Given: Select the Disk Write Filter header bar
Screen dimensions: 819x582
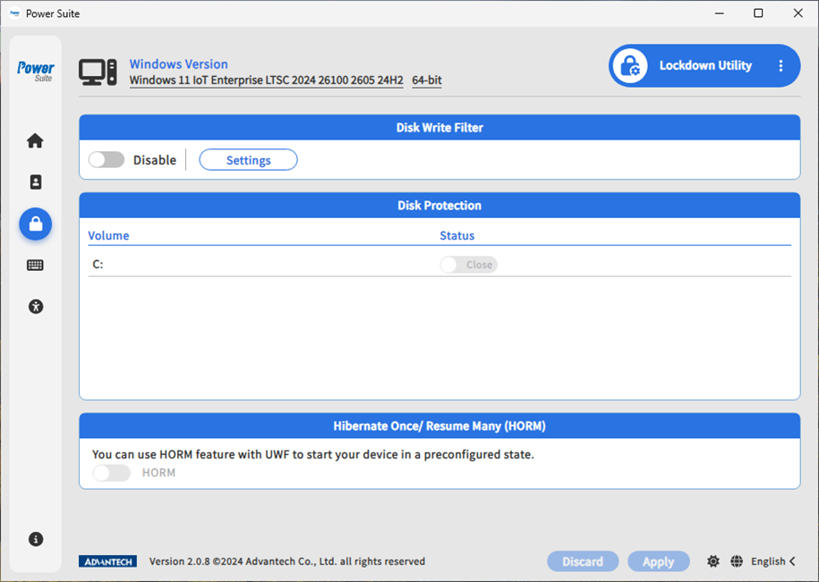Looking at the screenshot, I should pyautogui.click(x=439, y=127).
